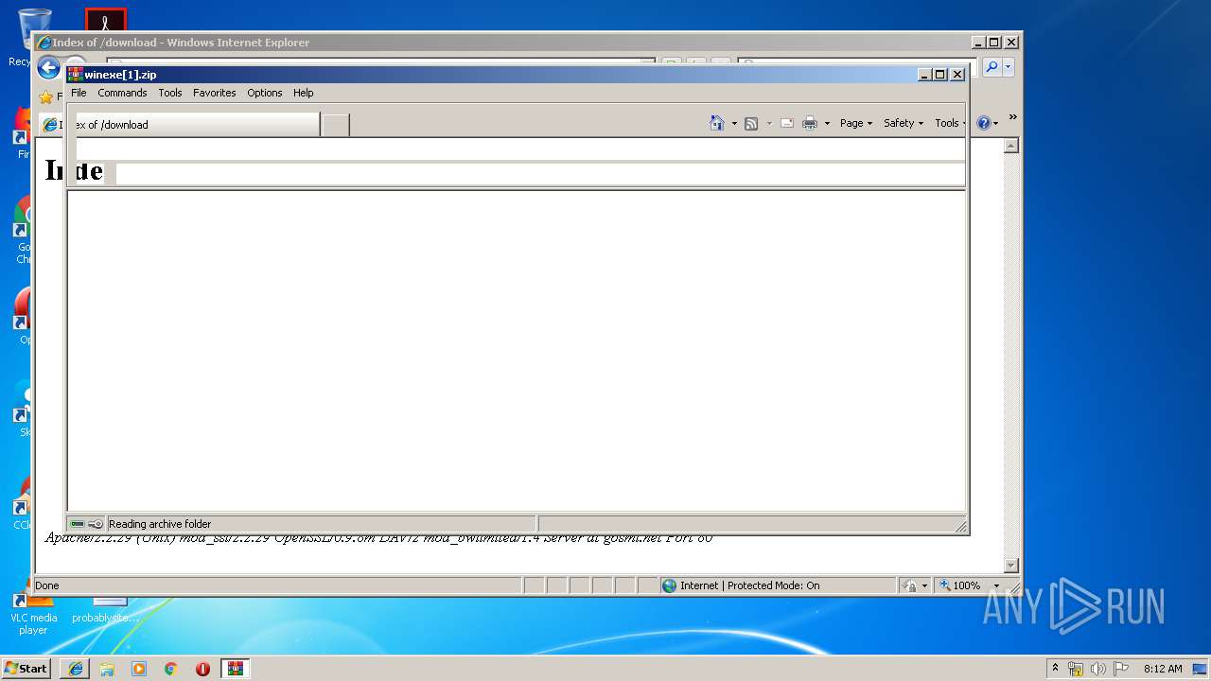Click the IE vertical scrollbar up arrow
This screenshot has height=681, width=1211.
click(x=1010, y=146)
